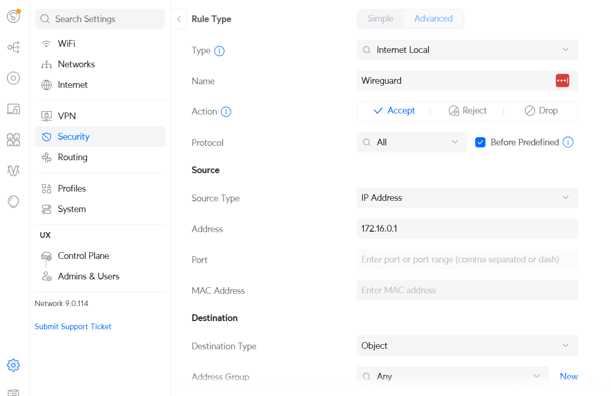Open the Type dropdown showing Internet Local
This screenshot has width=611, height=396.
(x=467, y=50)
